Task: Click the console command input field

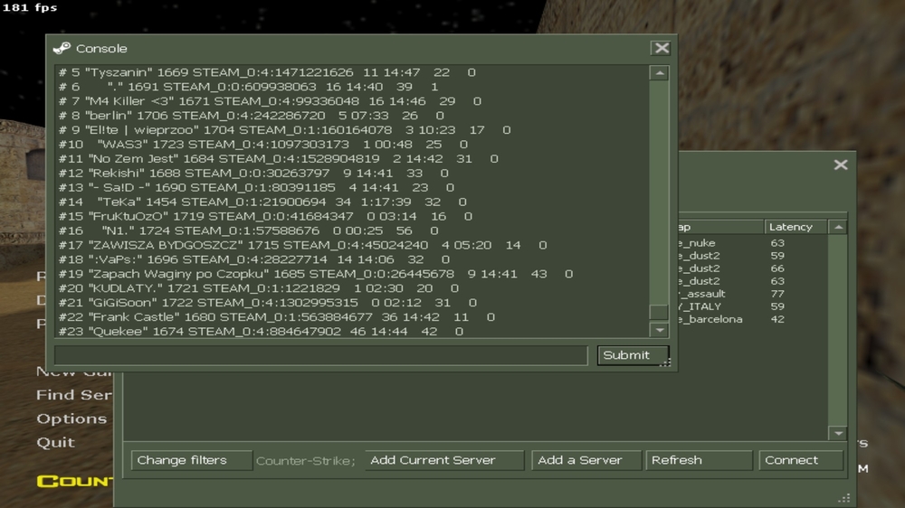Action: [x=321, y=355]
